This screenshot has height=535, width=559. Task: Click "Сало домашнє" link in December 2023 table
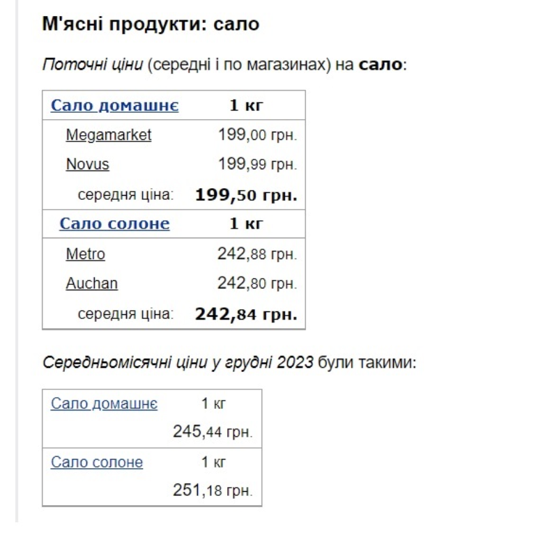[x=104, y=404]
